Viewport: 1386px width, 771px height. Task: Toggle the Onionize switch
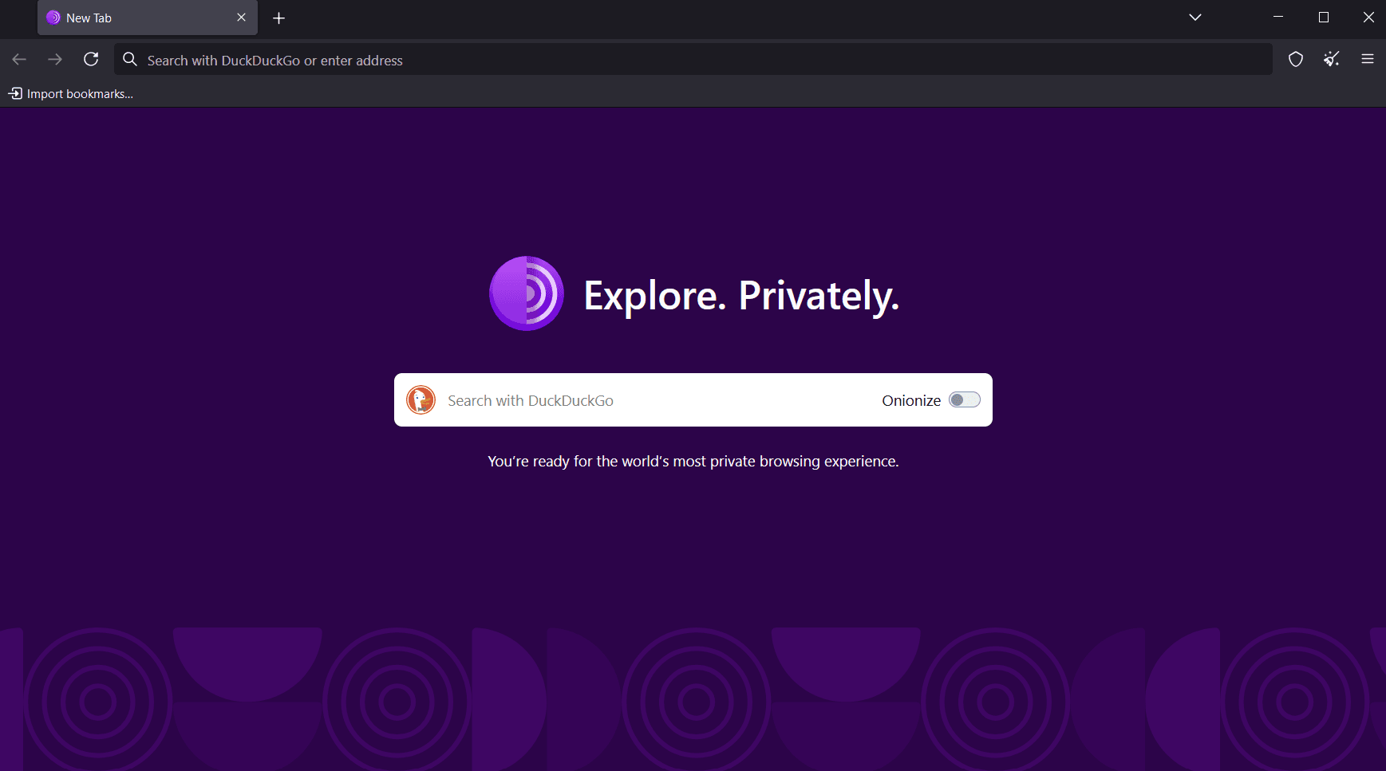pyautogui.click(x=964, y=400)
